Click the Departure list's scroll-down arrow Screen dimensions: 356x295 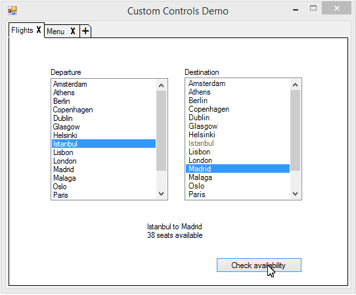click(x=161, y=194)
